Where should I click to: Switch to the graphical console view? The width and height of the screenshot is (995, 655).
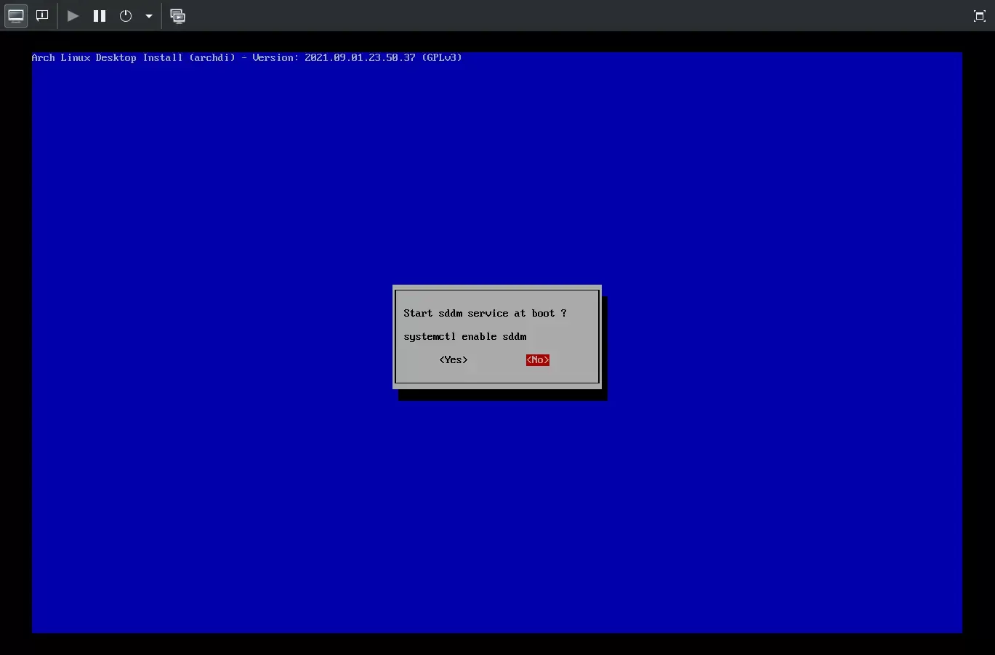[x=16, y=16]
